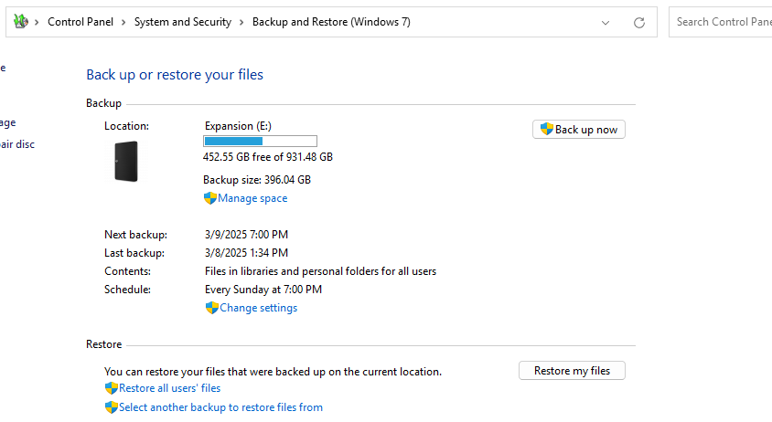Image resolution: width=772 pixels, height=422 pixels.
Task: Open the partially visible repair disc link
Action: click(x=16, y=144)
